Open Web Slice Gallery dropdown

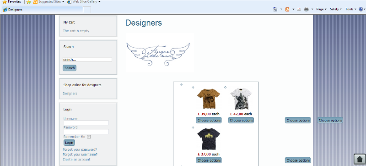point(84,2)
